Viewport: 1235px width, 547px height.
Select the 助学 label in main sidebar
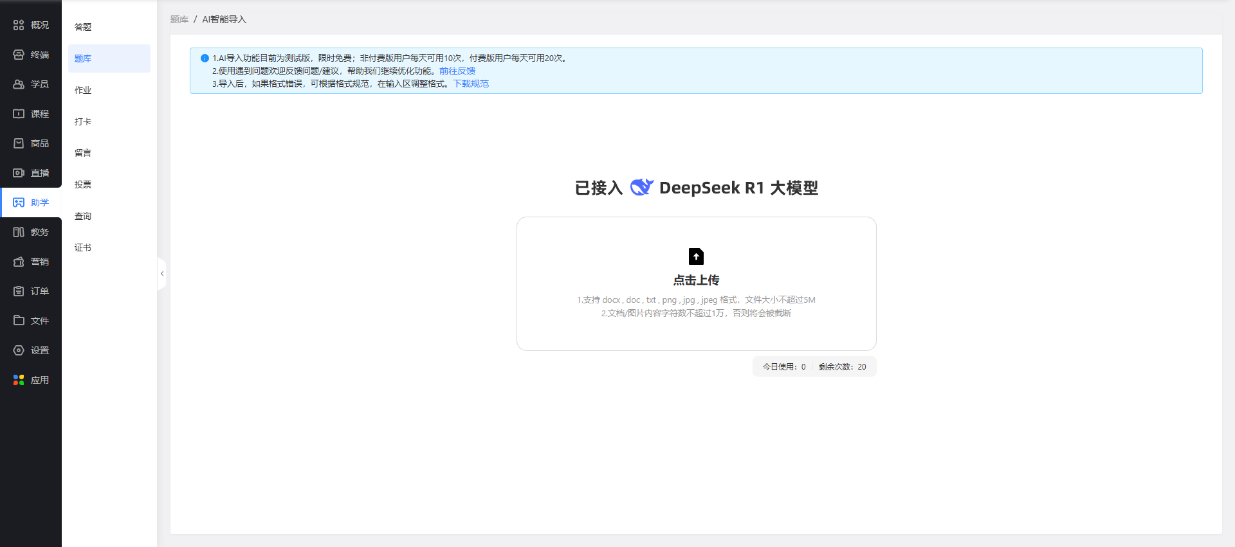coord(40,202)
